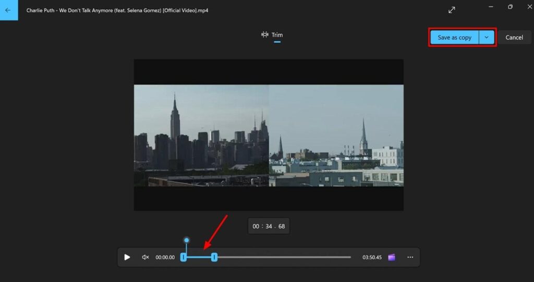
Task: Close the video editor window
Action: (530, 7)
